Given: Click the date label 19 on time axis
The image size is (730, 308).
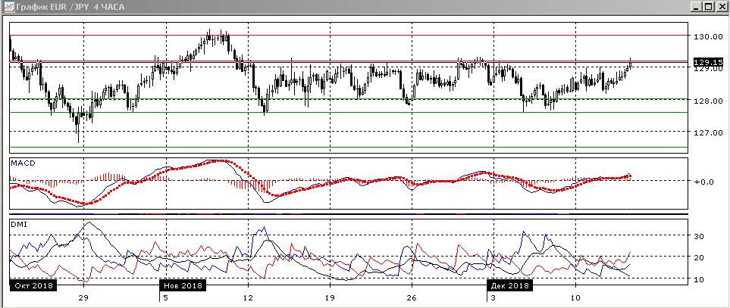Looking at the screenshot, I should 330,297.
